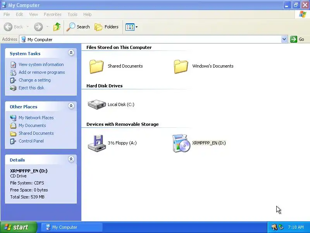Click the My Documents sidebar icon
310x233 pixels.
click(x=13, y=125)
